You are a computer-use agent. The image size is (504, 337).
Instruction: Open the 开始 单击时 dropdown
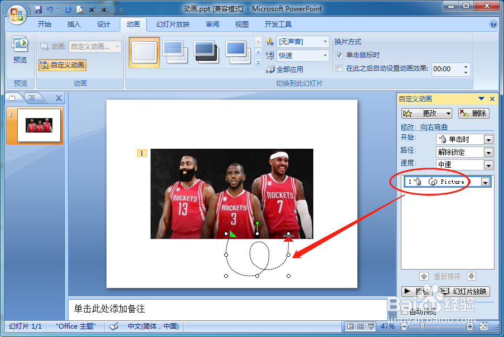(x=488, y=139)
